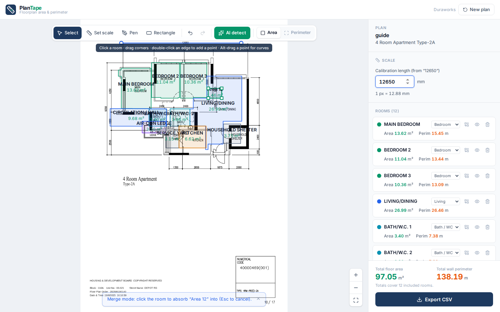Fit the floorplan to the screen
Image resolution: width=500 pixels, height=312 pixels.
coord(356,300)
